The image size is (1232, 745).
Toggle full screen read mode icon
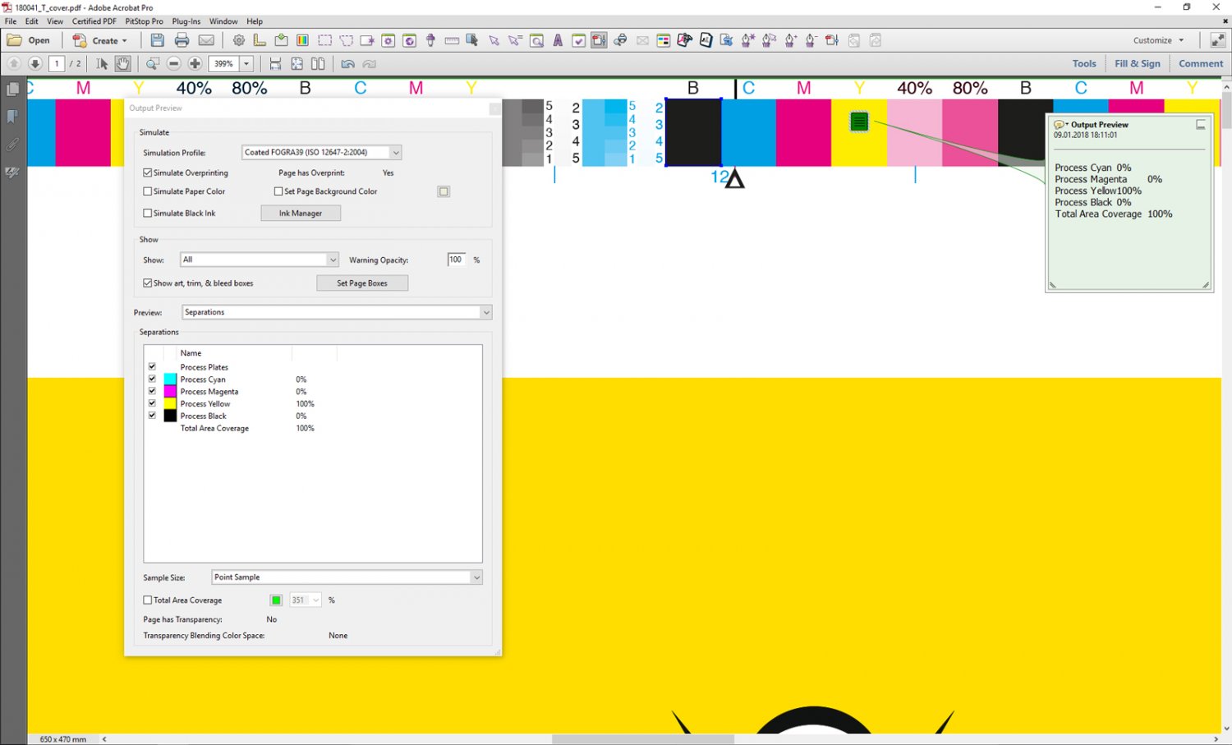click(1218, 40)
